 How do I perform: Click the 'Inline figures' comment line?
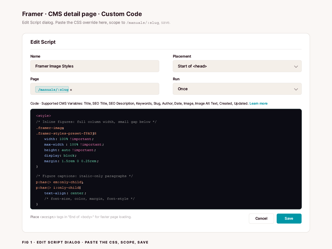96,122
